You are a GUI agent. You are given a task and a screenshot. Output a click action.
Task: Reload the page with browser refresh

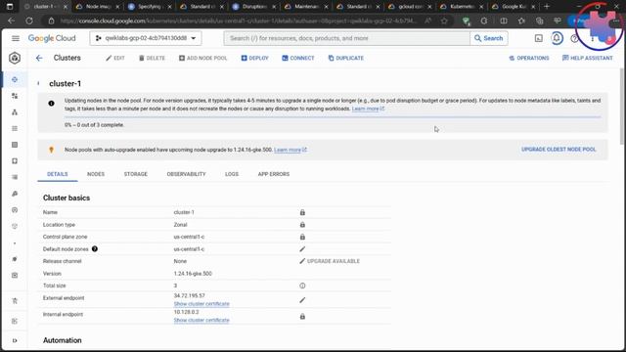(29, 21)
